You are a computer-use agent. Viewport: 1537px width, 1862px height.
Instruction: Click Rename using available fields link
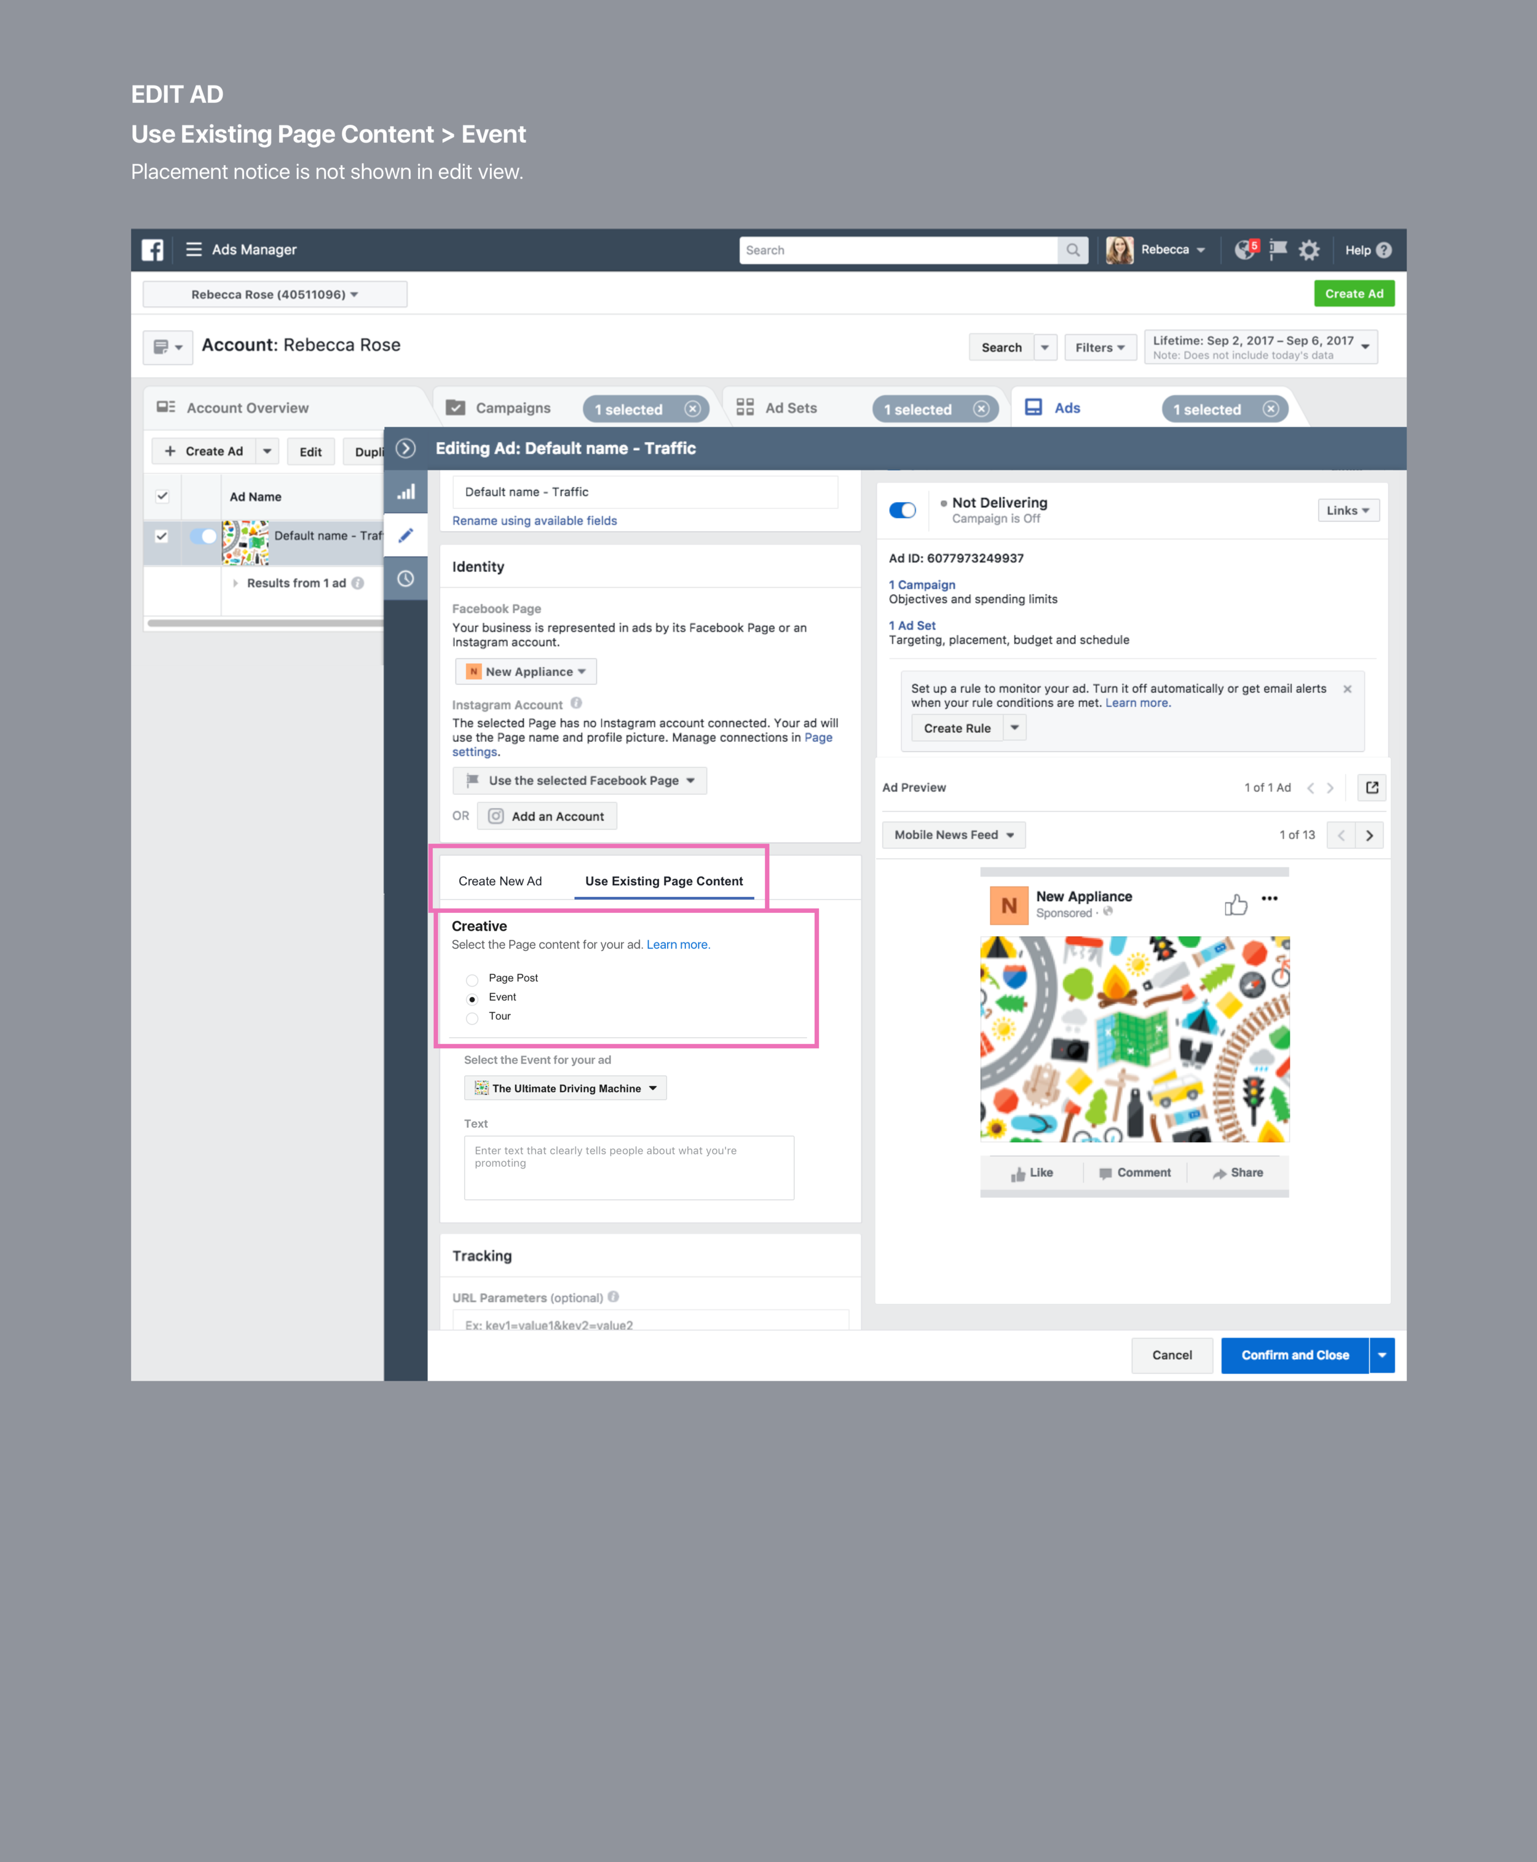click(x=534, y=521)
